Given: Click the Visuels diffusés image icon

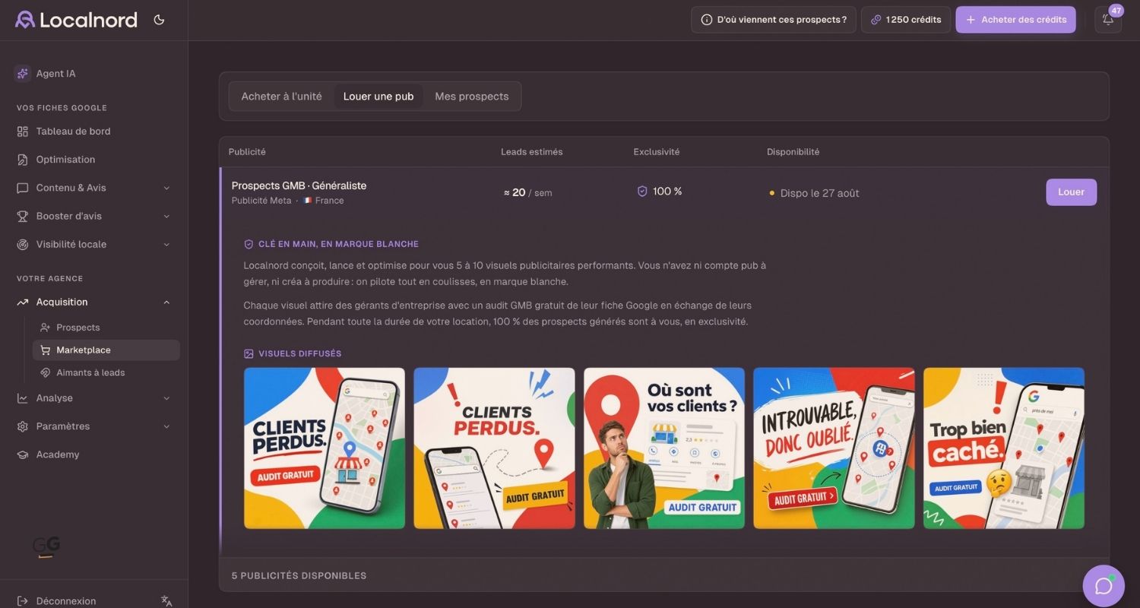Looking at the screenshot, I should [249, 354].
